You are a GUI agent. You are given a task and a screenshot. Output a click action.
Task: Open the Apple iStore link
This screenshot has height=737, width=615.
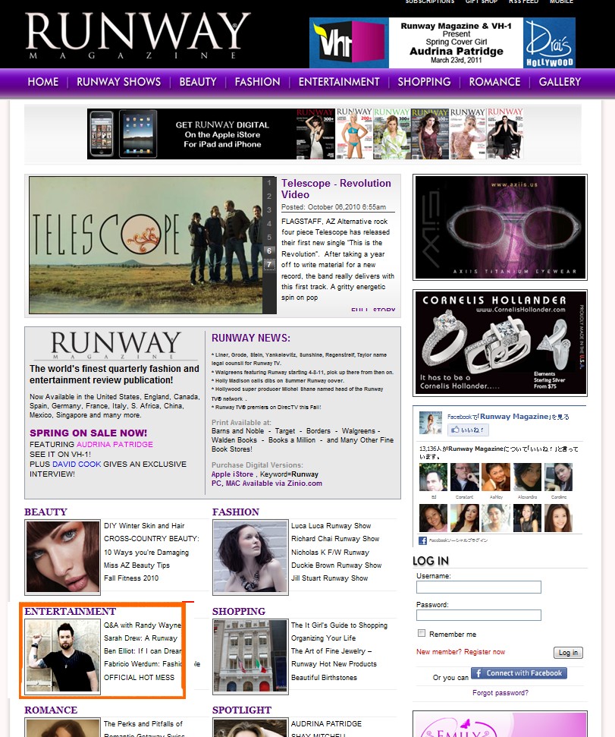tap(232, 474)
